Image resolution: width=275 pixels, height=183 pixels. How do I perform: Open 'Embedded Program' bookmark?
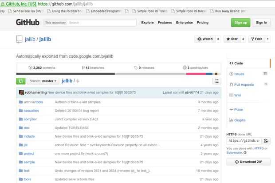[x=104, y=11]
